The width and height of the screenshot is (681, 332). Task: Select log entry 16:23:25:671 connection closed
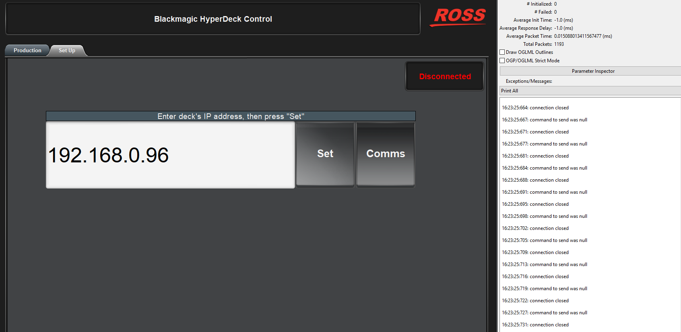pyautogui.click(x=535, y=132)
